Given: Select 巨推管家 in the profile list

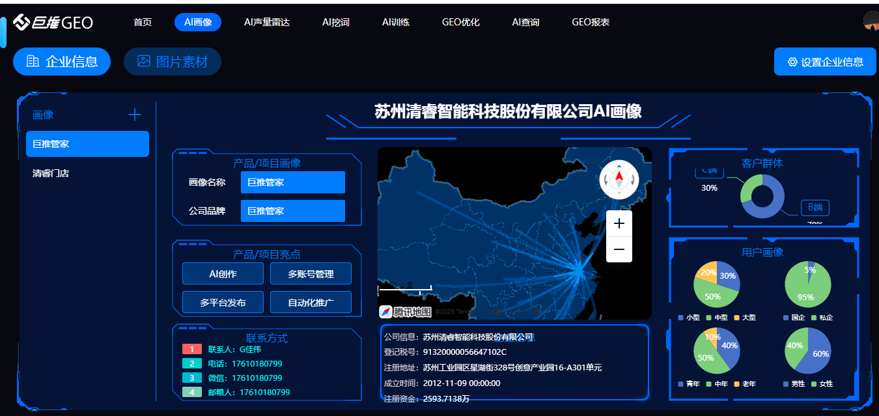Looking at the screenshot, I should [x=87, y=144].
